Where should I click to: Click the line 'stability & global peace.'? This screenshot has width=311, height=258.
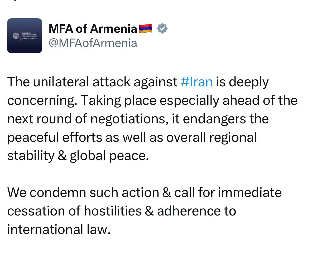pos(78,156)
